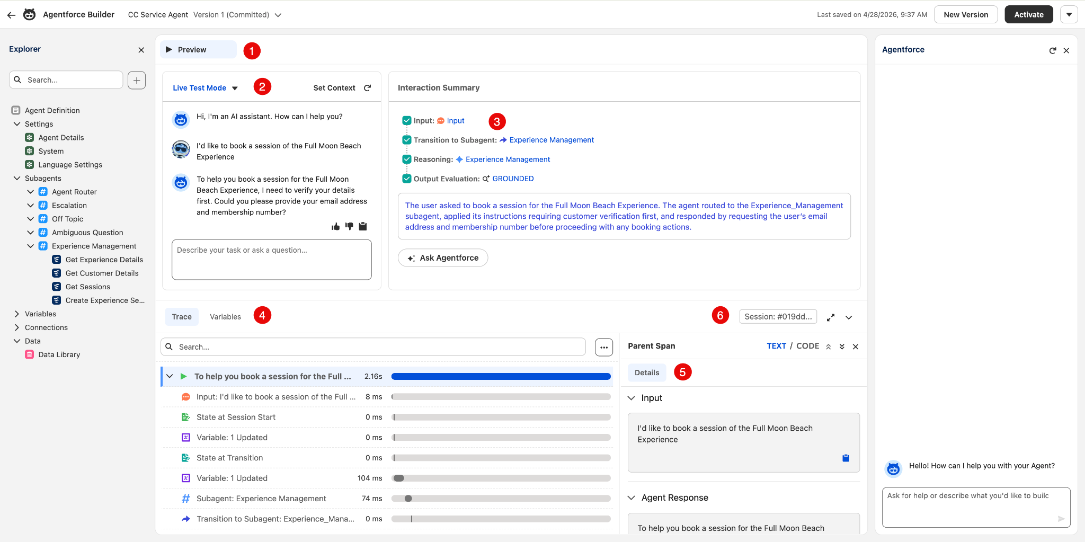Screen dimensions: 1085x542
Task: Click the Set Context button
Action: point(334,88)
